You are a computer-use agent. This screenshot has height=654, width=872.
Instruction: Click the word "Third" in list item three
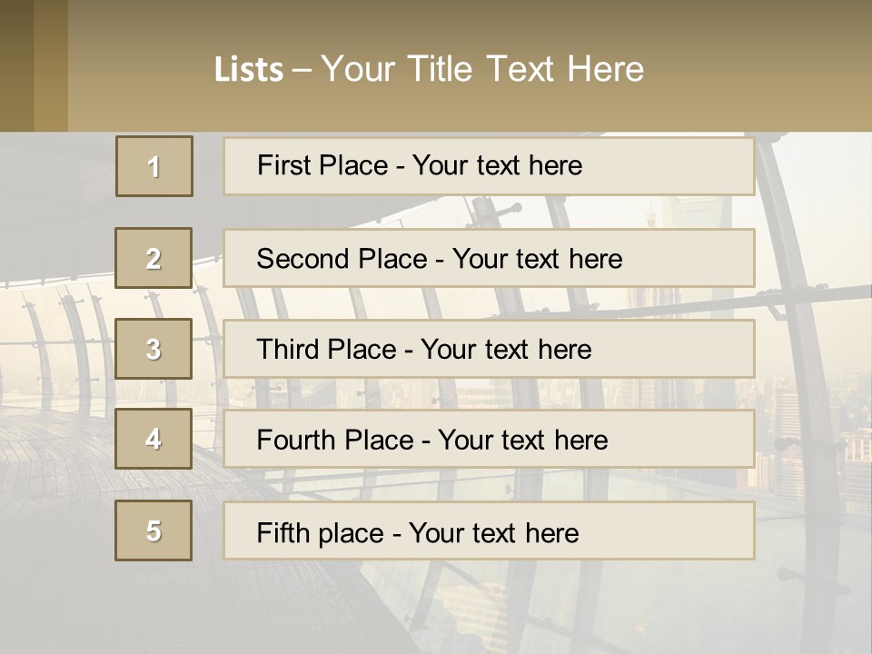[290, 350]
